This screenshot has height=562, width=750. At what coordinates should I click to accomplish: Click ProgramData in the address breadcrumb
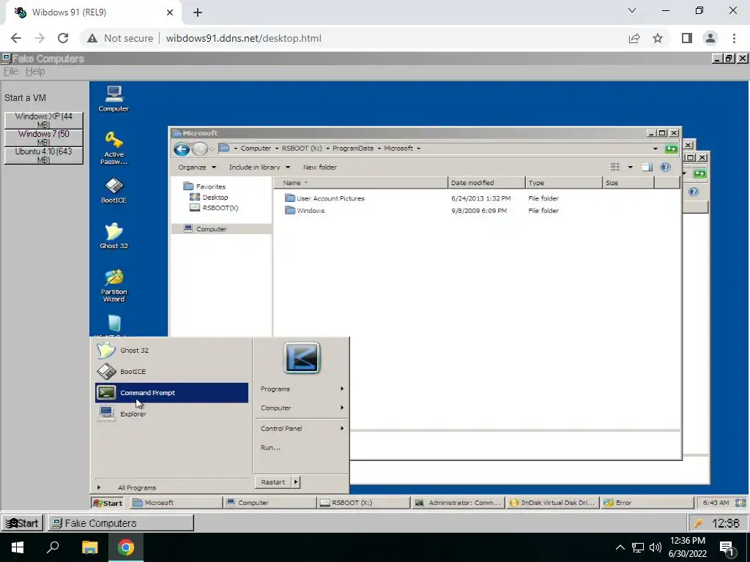[352, 149]
